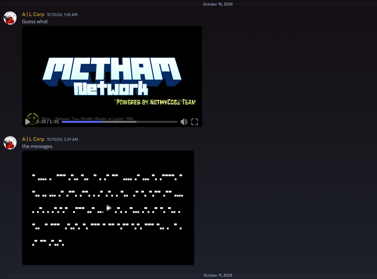Open the MCTHAM video in fullscreen
The height and width of the screenshot is (279, 377).
click(195, 122)
